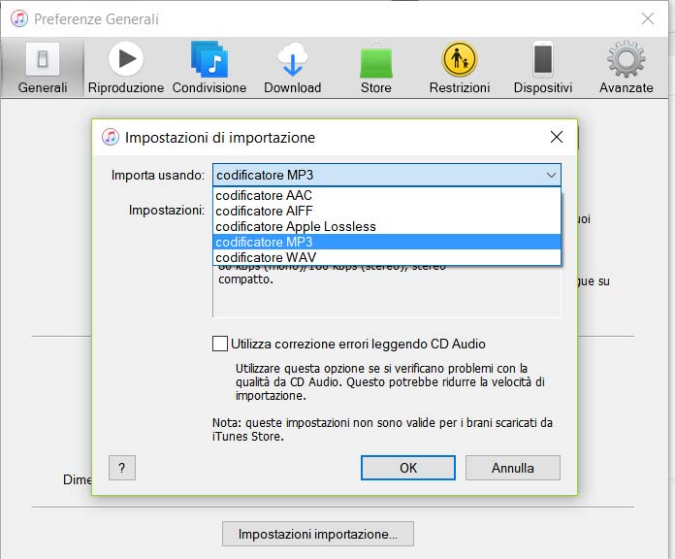Click iTunes icon in import dialog title

coord(111,138)
